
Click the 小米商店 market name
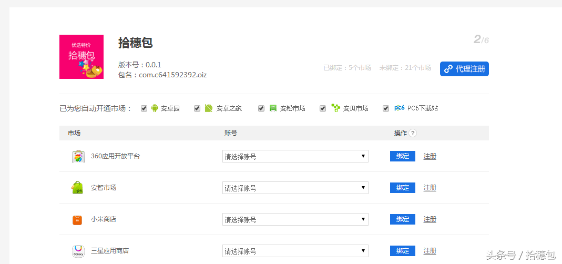pyautogui.click(x=104, y=219)
